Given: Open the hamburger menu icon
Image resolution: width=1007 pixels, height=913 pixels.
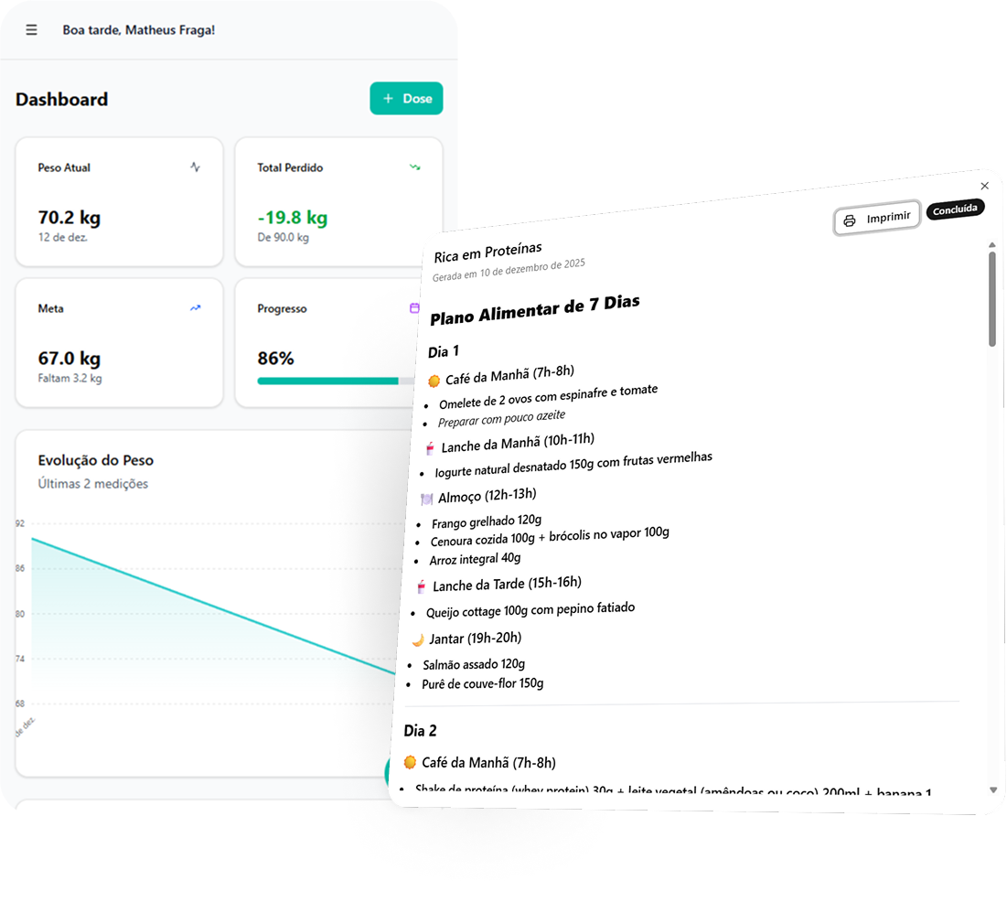Looking at the screenshot, I should (x=31, y=29).
